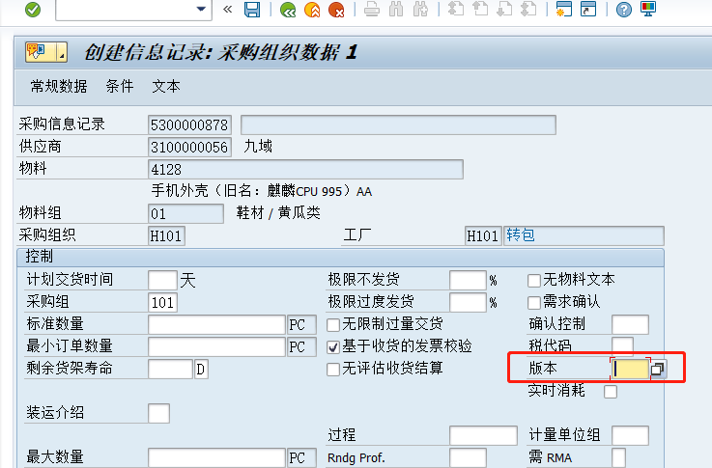Tick the 无物料文本 checkbox

tap(533, 281)
